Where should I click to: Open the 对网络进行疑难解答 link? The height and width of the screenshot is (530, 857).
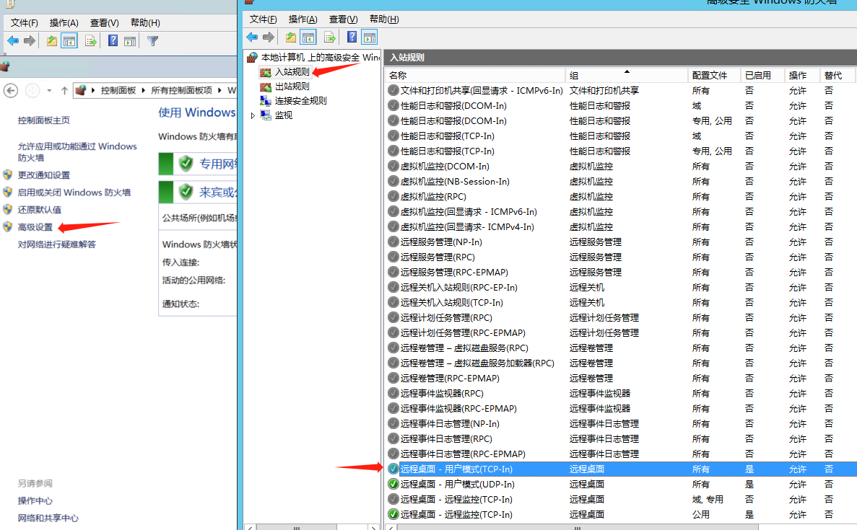(57, 244)
